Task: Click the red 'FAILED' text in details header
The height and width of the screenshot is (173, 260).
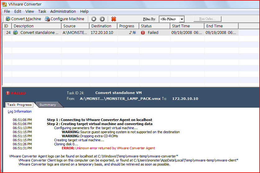Action: [x=18, y=93]
